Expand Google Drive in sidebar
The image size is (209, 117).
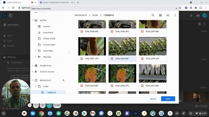pos(33,66)
